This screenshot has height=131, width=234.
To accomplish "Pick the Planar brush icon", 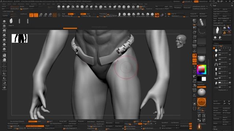I will pos(148,15).
